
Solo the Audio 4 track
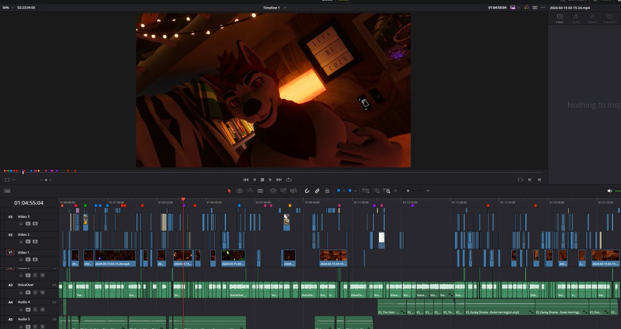(35, 309)
